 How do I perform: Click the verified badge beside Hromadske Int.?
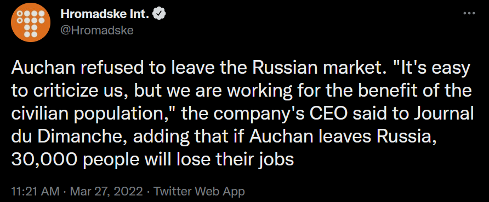[x=160, y=14]
